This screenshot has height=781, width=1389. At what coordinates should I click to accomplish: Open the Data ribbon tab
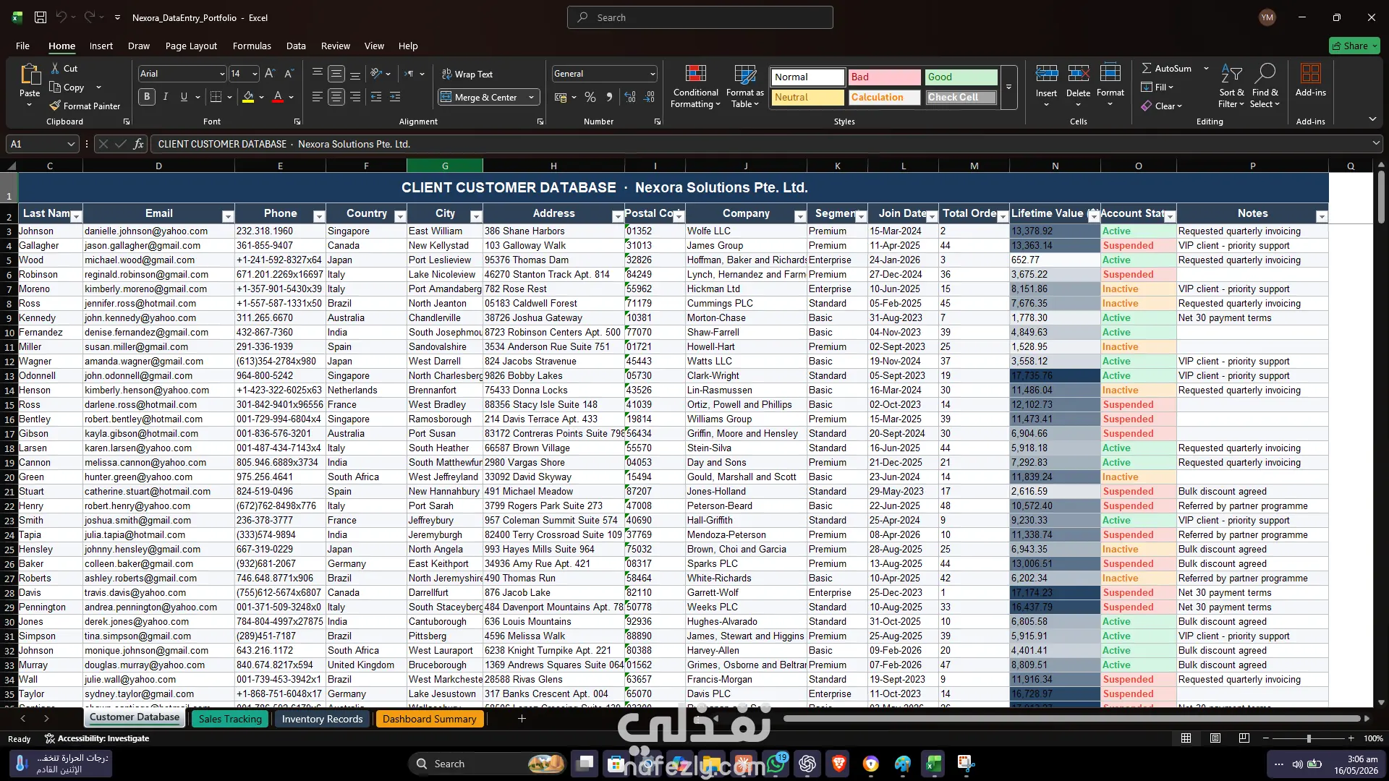coord(296,46)
